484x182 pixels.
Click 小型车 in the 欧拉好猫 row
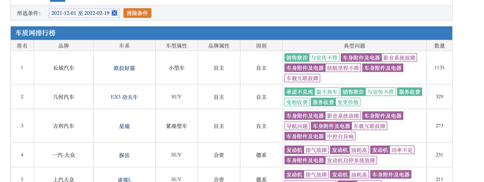pyautogui.click(x=176, y=68)
